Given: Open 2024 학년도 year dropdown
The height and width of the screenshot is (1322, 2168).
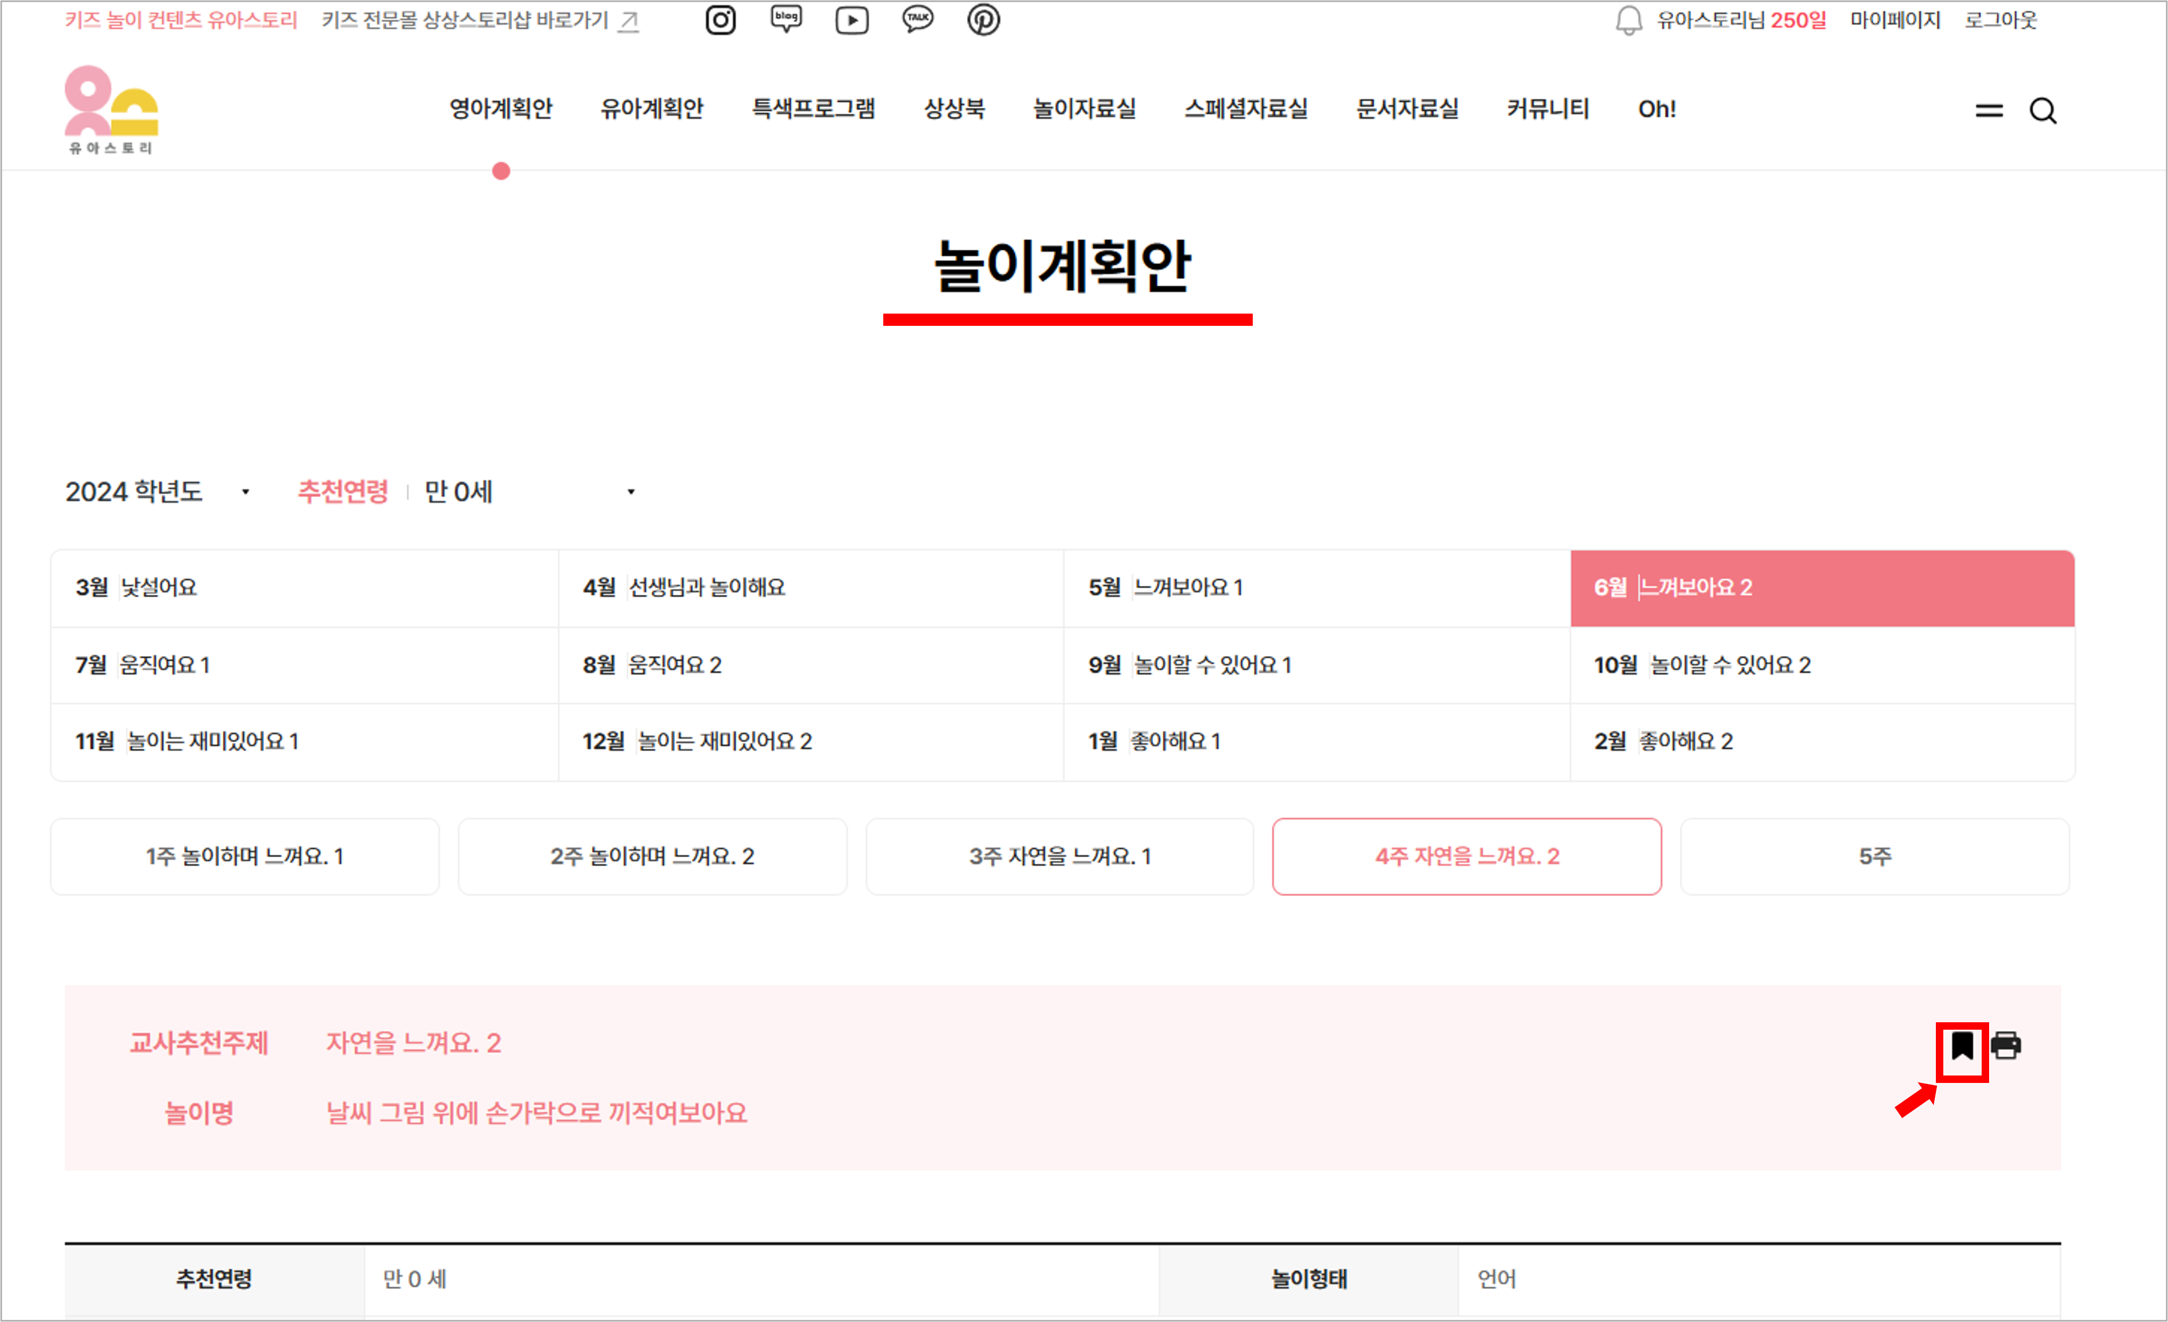Looking at the screenshot, I should (158, 491).
